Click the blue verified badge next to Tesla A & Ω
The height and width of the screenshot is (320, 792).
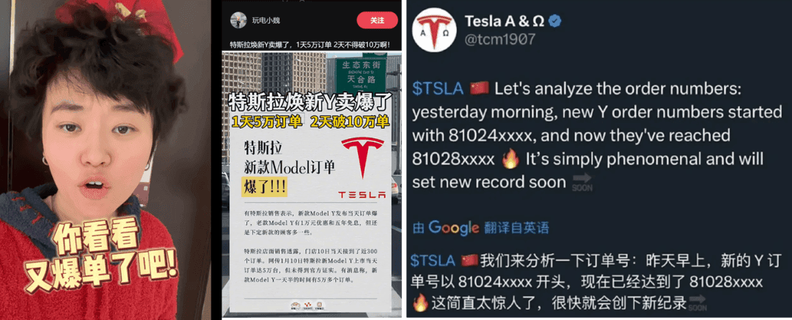pos(555,21)
